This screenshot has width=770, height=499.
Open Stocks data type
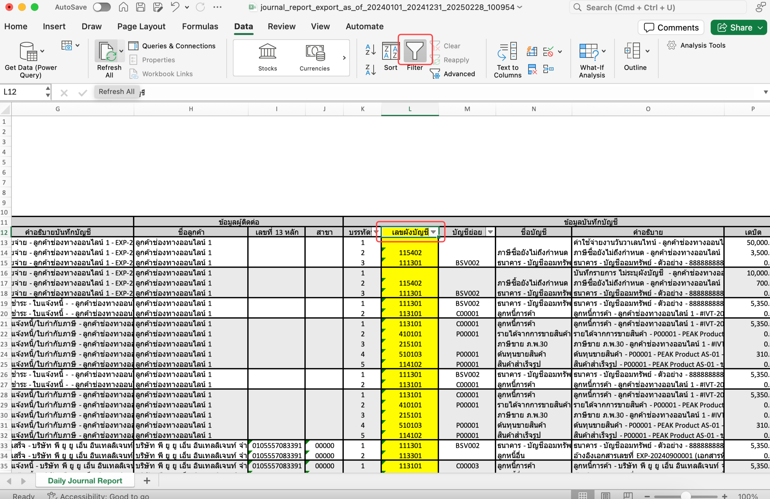click(267, 57)
